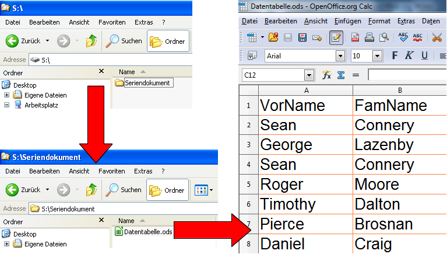Open the font size 10 dropdown
This screenshot has height=254, width=447.
pos(376,56)
